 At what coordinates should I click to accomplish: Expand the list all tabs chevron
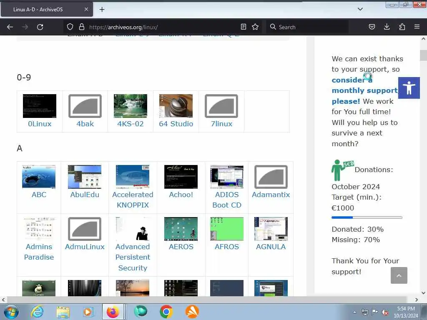tap(360, 9)
